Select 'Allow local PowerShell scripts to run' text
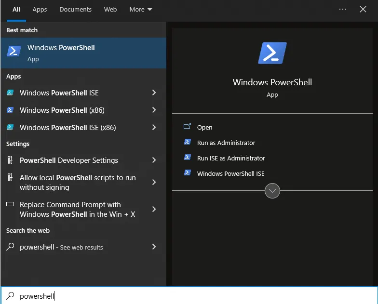Image resolution: width=378 pixels, height=304 pixels. tap(78, 178)
